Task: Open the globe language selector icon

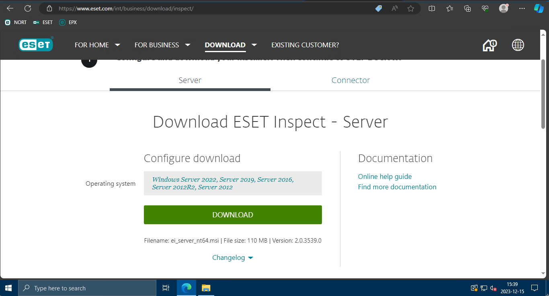Action: click(518, 45)
